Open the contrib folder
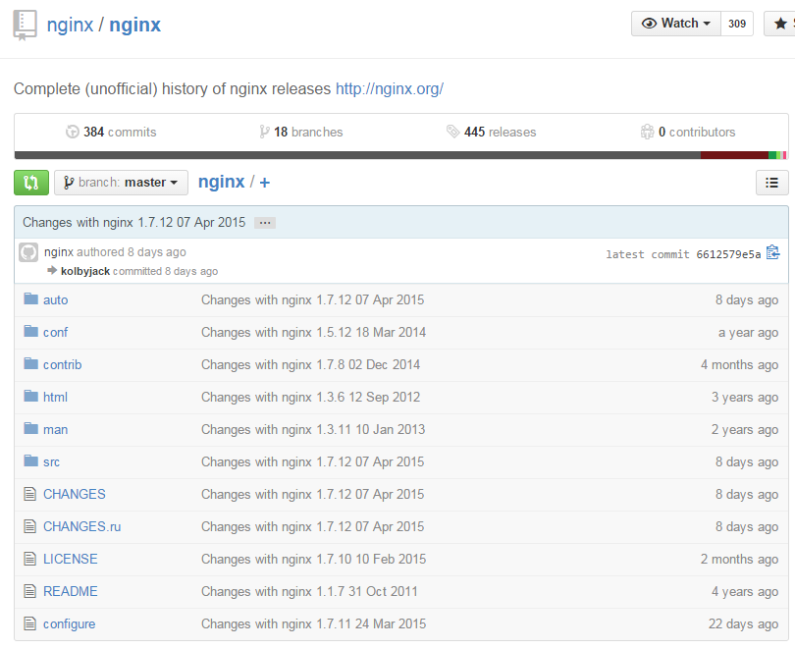The width and height of the screenshot is (795, 649). [x=63, y=364]
